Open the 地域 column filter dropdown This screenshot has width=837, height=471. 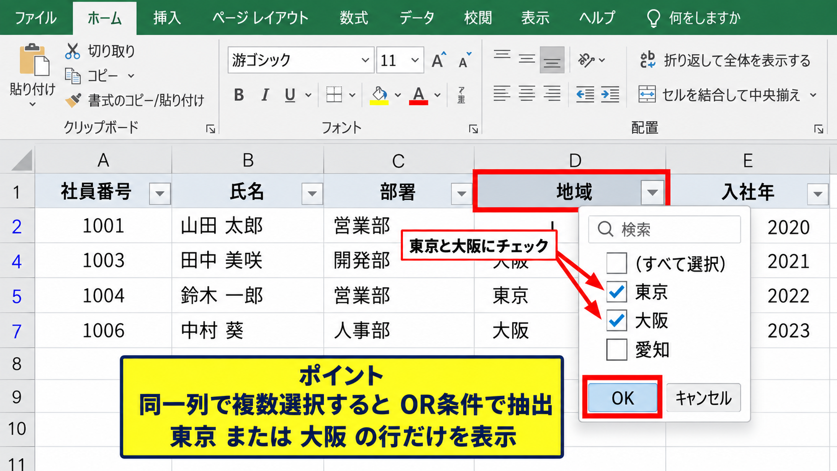tap(652, 192)
